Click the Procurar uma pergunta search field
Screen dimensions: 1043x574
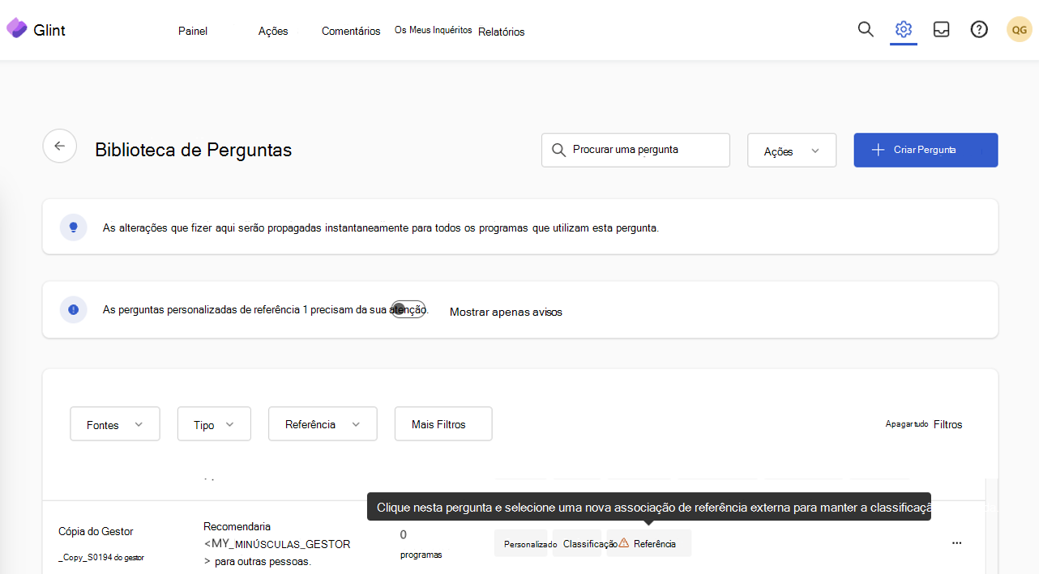click(x=635, y=150)
